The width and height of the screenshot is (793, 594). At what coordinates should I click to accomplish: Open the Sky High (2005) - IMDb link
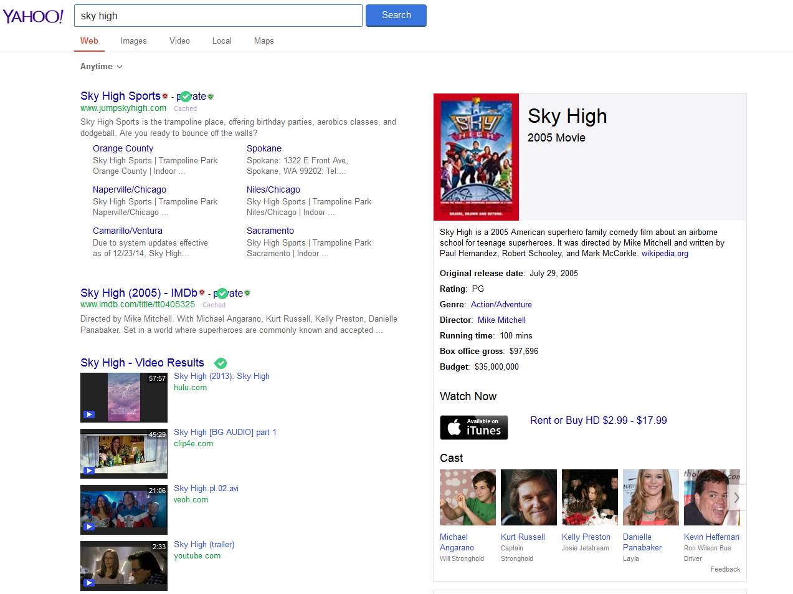pos(138,293)
